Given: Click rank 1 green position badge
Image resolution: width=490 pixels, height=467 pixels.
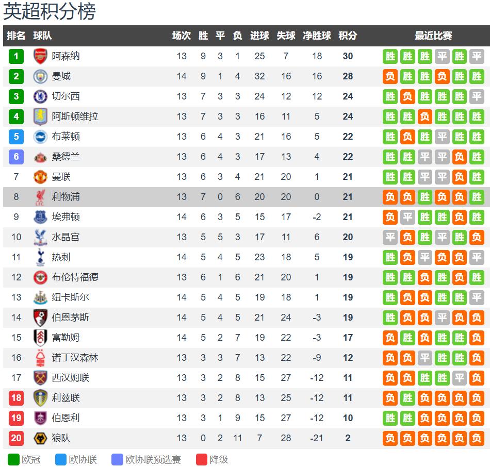Looking at the screenshot, I should (x=16, y=56).
